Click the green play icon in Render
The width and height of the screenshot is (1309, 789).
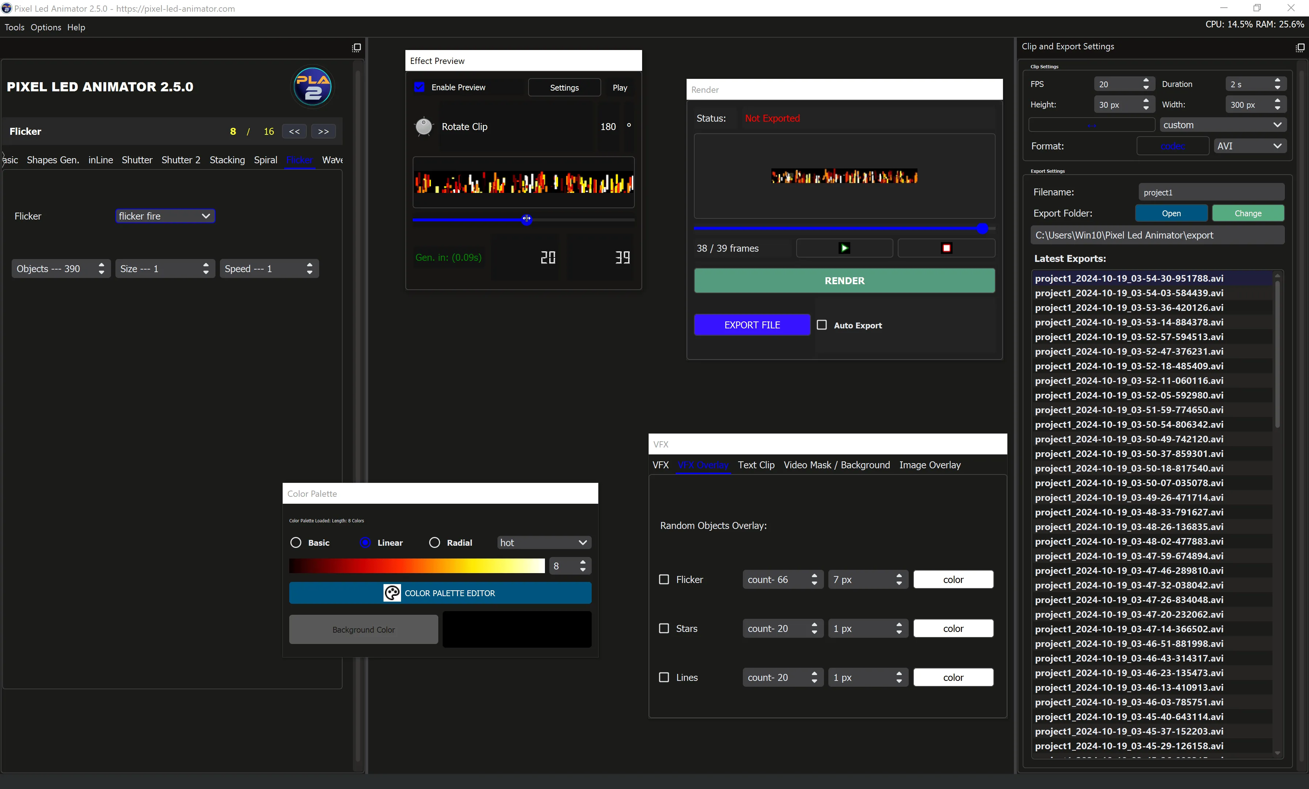click(x=844, y=248)
